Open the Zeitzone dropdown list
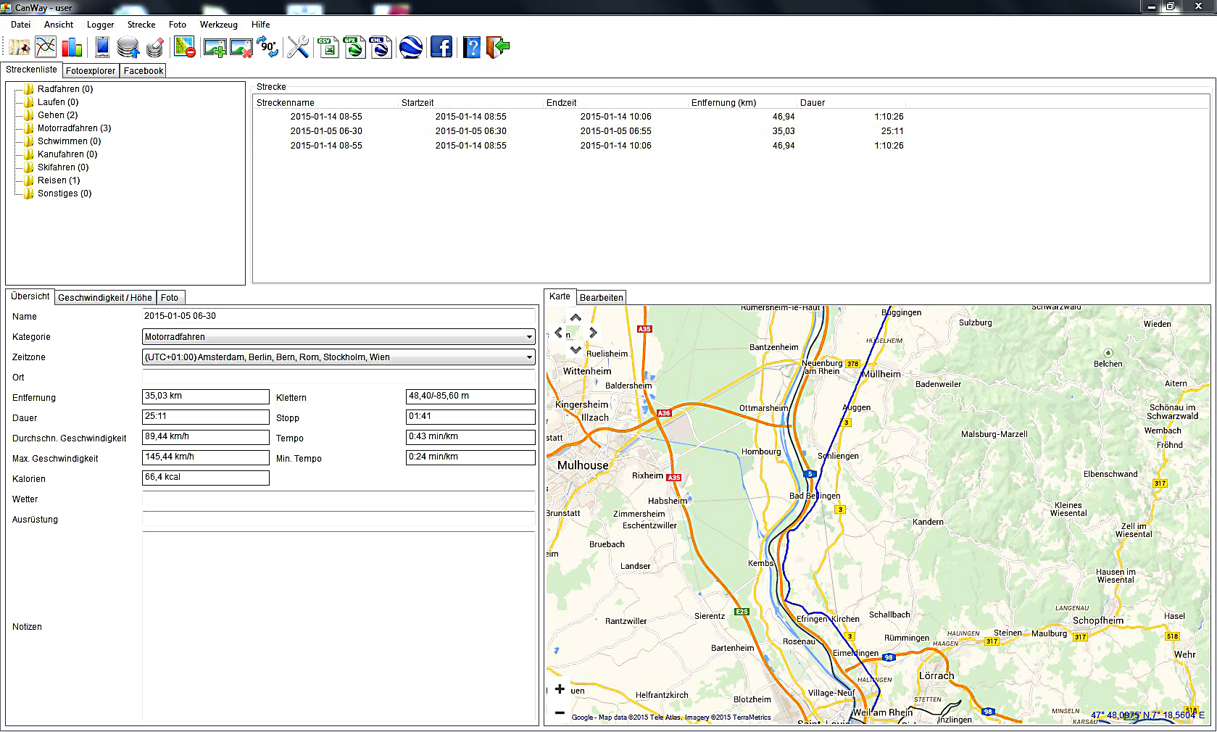 coord(338,357)
